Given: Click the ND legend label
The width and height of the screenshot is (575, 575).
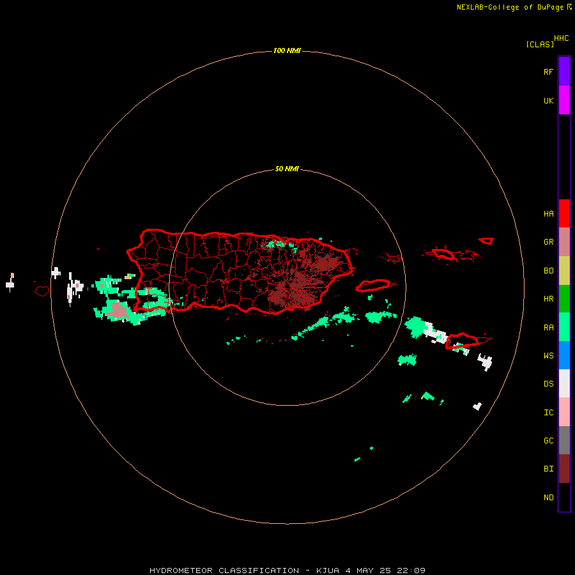Looking at the screenshot, I should [x=548, y=498].
